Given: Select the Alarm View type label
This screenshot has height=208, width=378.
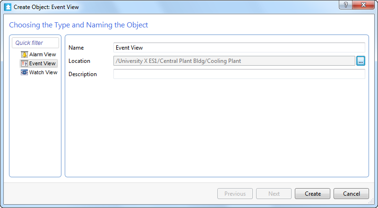Looking at the screenshot, I should (43, 54).
